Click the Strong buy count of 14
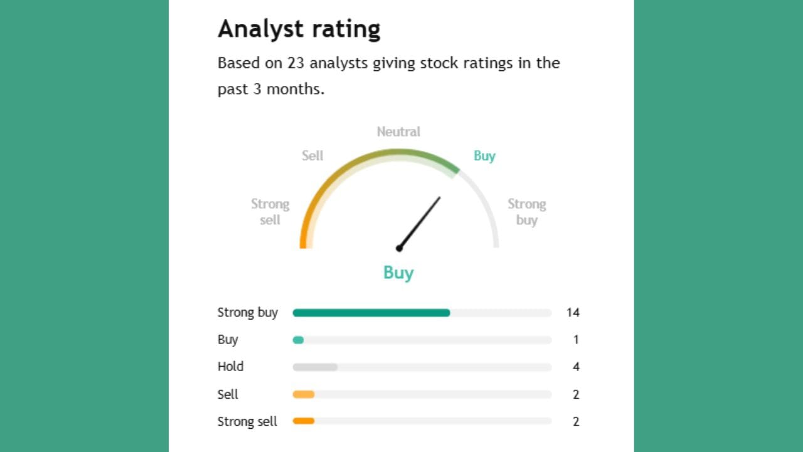 (x=573, y=313)
